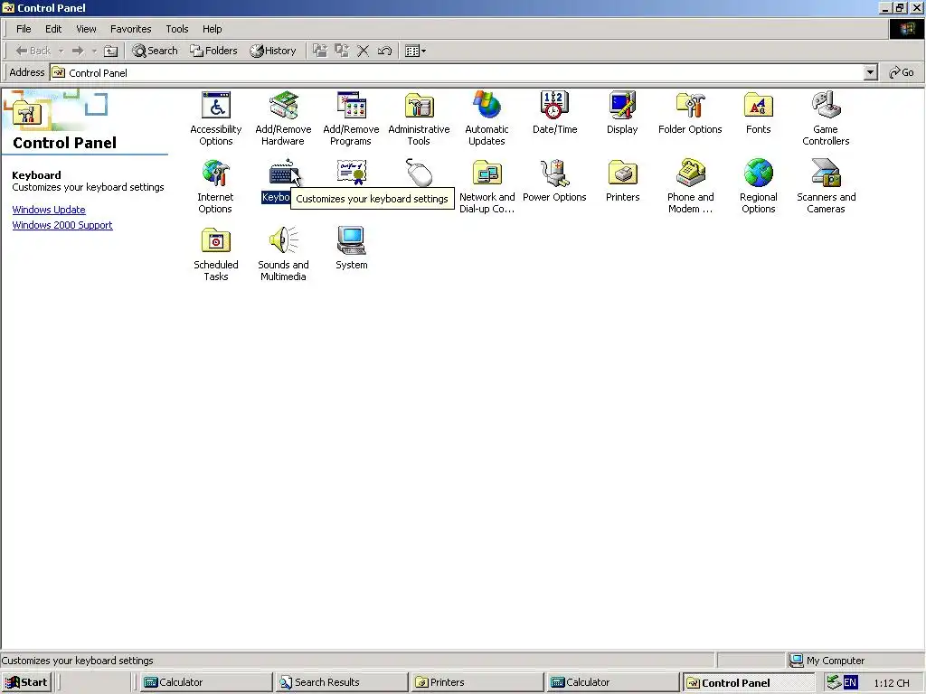Click the Undo toolbar icon
The height and width of the screenshot is (694, 926).
tap(384, 51)
